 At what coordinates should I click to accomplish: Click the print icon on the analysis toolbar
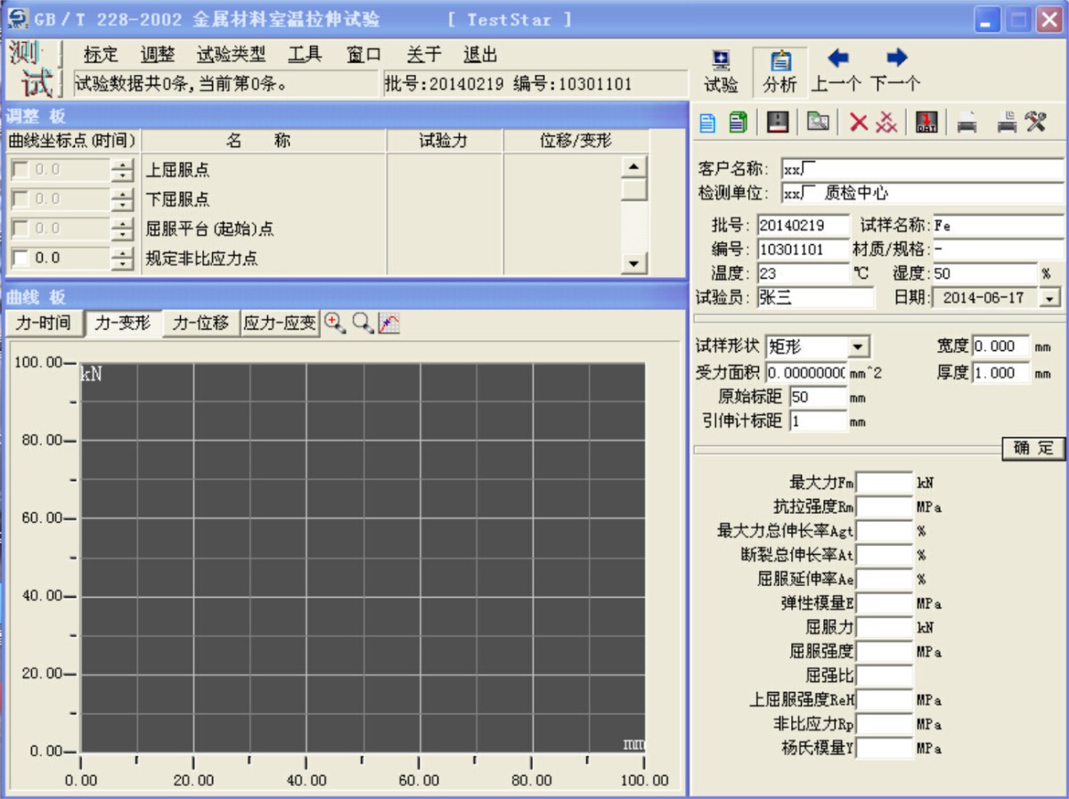[x=965, y=120]
